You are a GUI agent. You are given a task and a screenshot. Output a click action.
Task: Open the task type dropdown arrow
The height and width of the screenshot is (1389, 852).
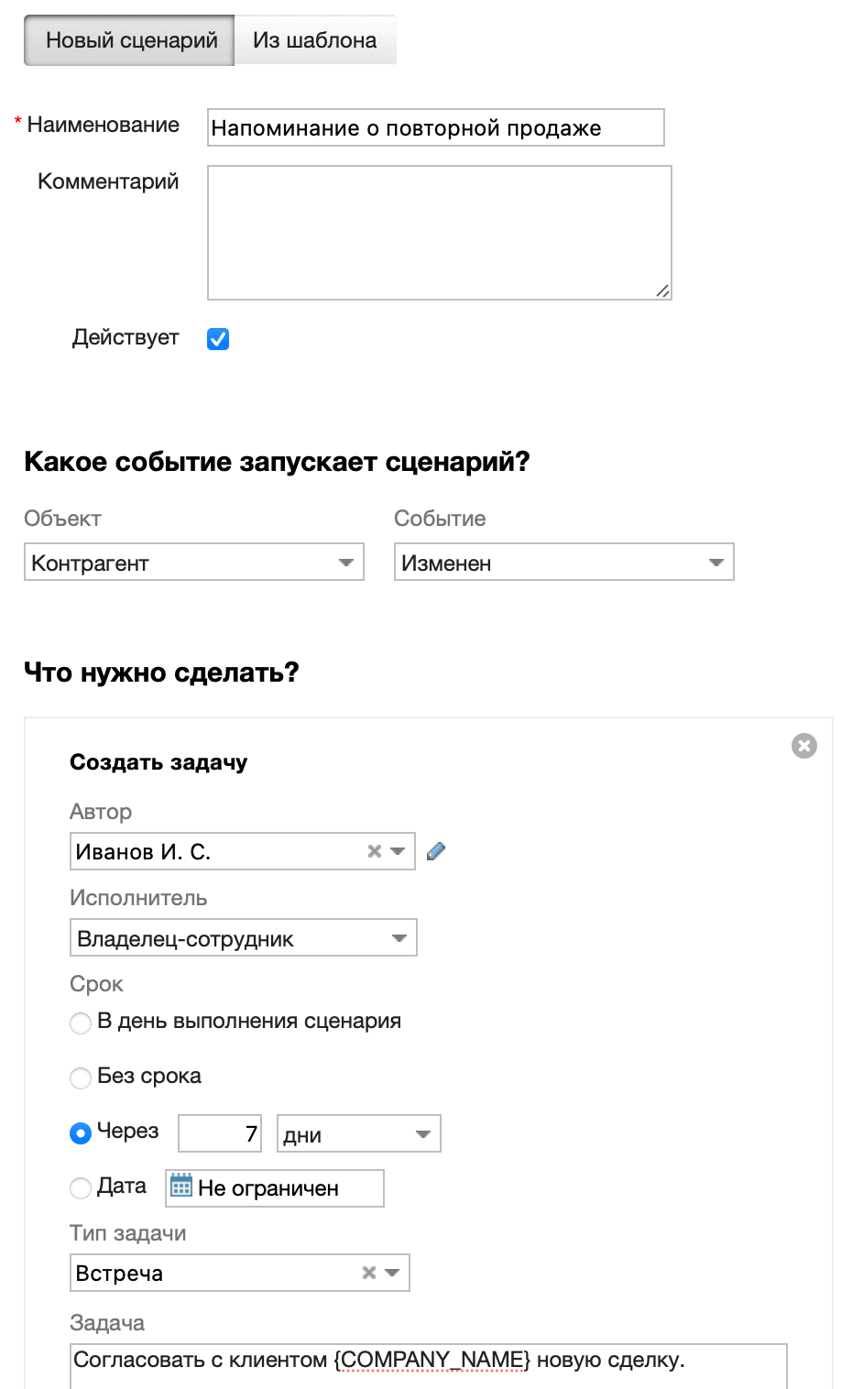coord(394,1273)
